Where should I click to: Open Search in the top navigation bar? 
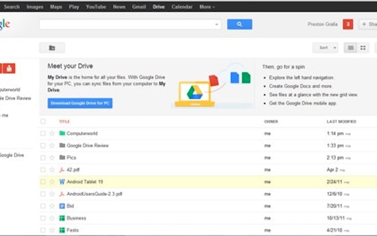click(x=11, y=7)
